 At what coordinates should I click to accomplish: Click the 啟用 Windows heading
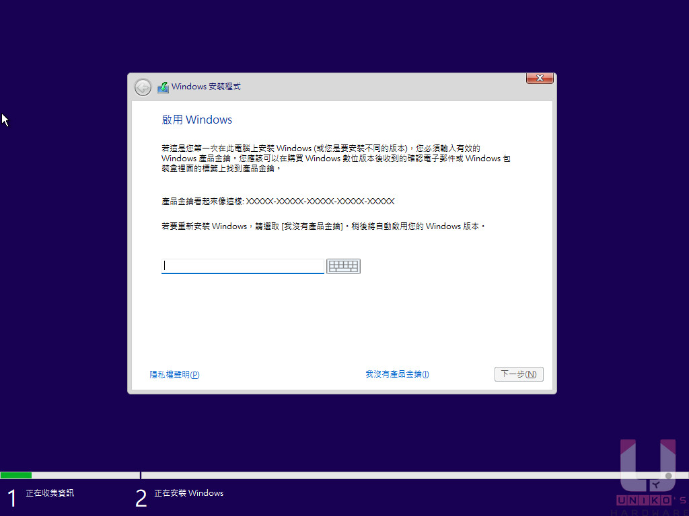pos(197,120)
